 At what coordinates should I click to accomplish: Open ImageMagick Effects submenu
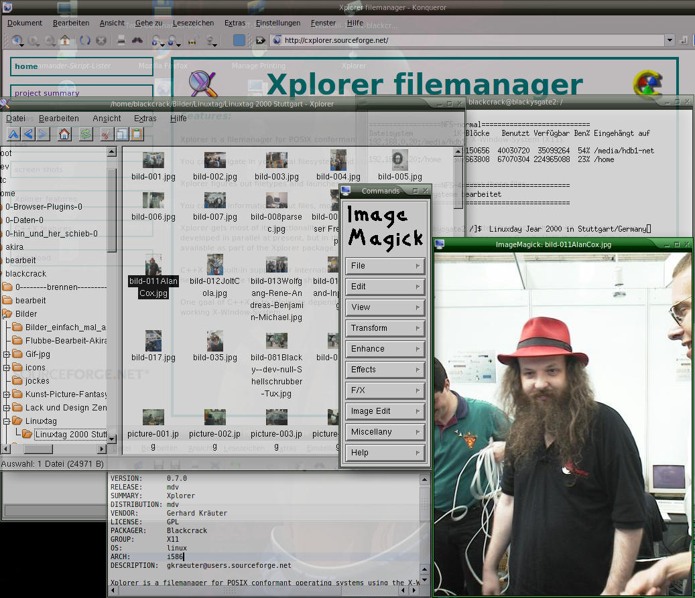(385, 370)
